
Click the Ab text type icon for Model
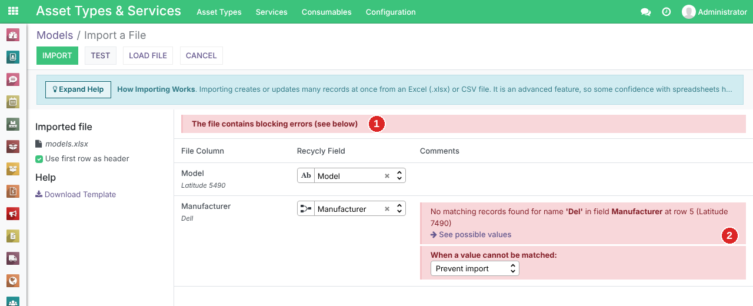coord(306,176)
